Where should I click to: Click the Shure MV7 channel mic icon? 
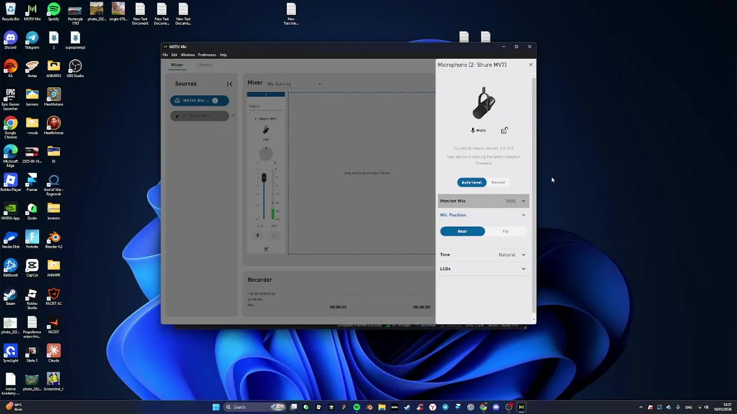(x=266, y=130)
